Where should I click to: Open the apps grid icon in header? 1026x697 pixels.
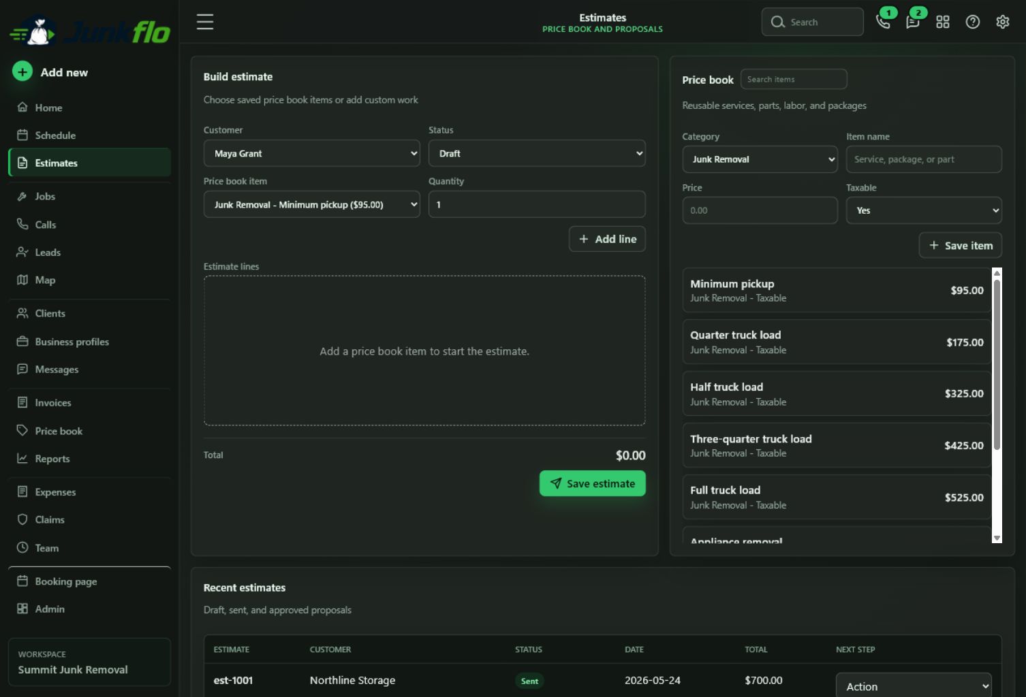click(943, 22)
